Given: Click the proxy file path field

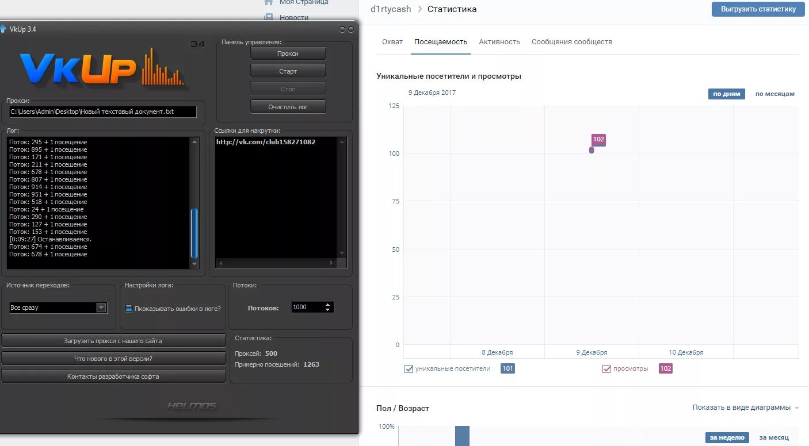Looking at the screenshot, I should click(102, 111).
